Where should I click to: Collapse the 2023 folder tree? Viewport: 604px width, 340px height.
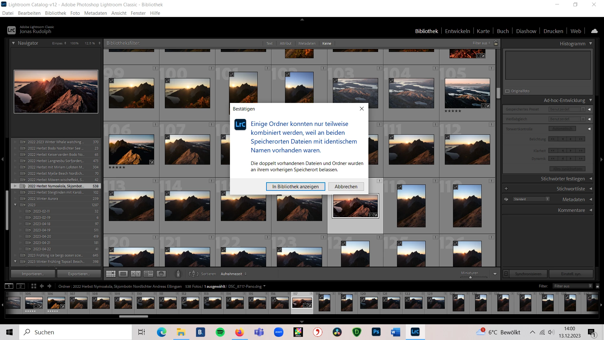click(x=15, y=205)
